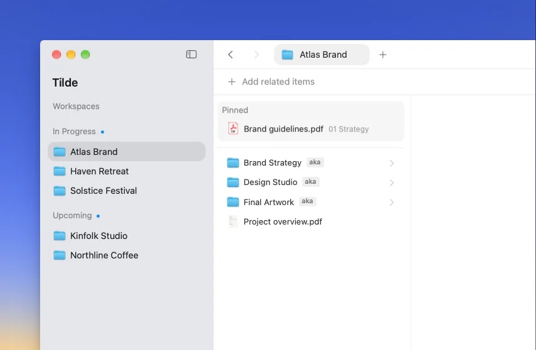Click the Workspaces heading
This screenshot has width=536, height=350.
click(x=76, y=107)
